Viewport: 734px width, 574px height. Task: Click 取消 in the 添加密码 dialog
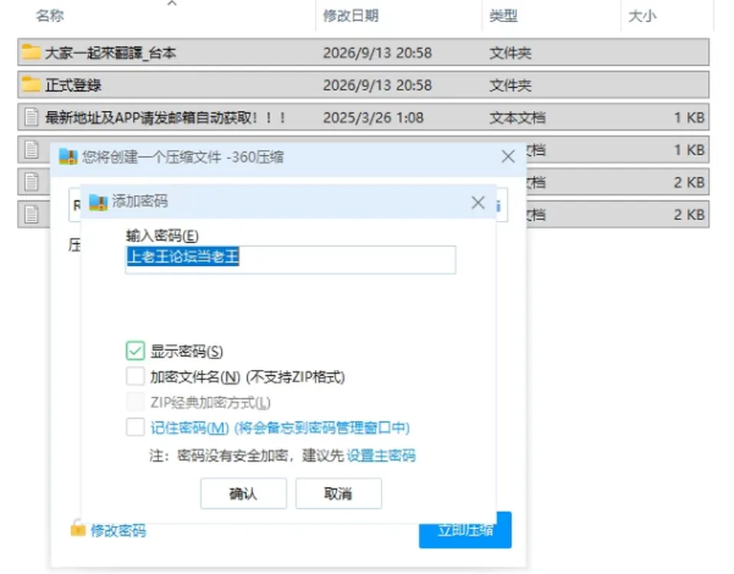339,493
